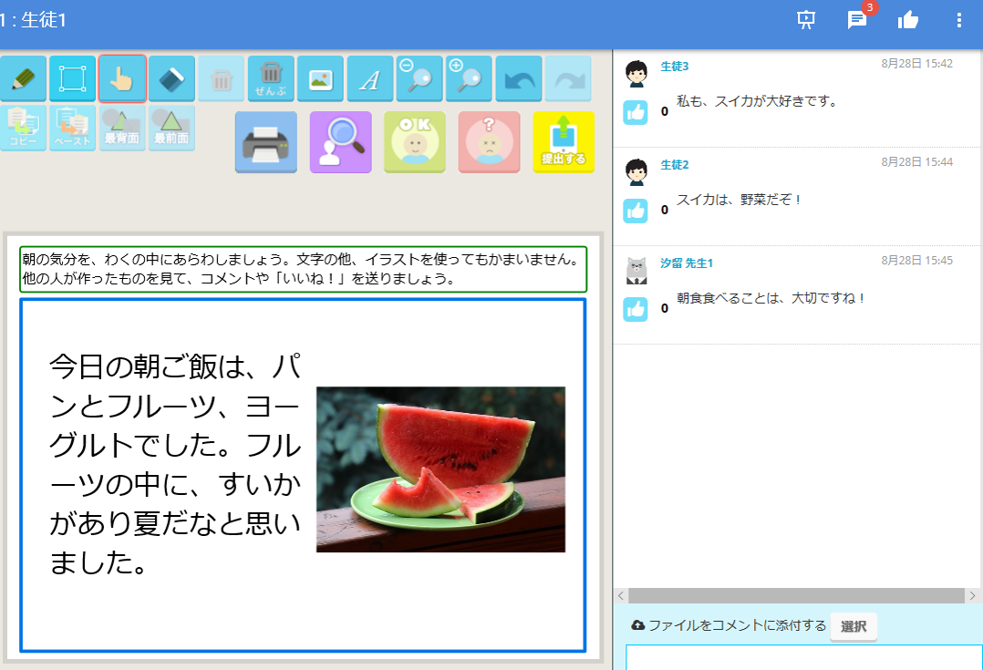Click the paste (ペースト) icon
Screen dimensions: 983x670
[72, 128]
